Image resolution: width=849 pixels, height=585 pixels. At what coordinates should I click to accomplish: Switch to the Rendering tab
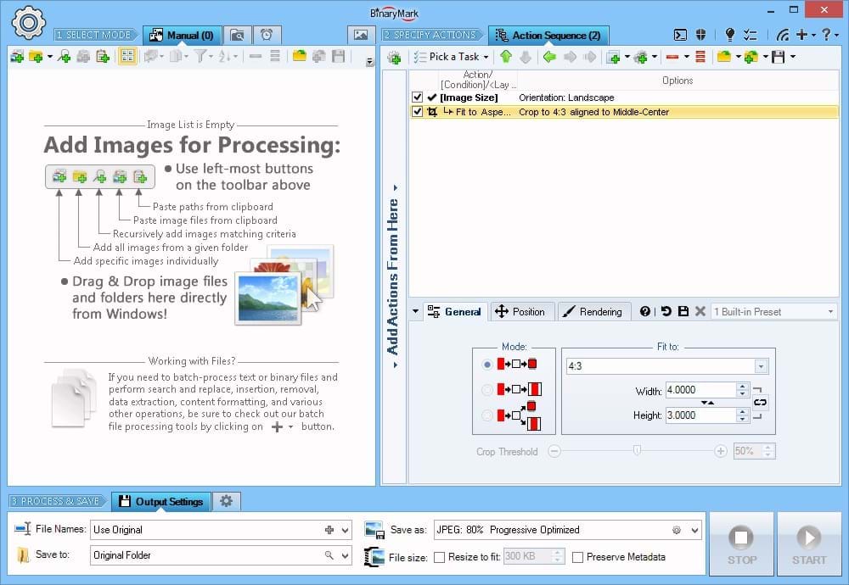click(x=593, y=311)
